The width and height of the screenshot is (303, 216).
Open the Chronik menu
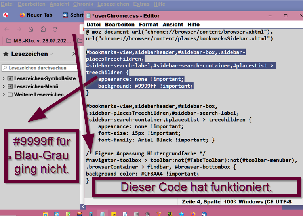click(x=83, y=4)
